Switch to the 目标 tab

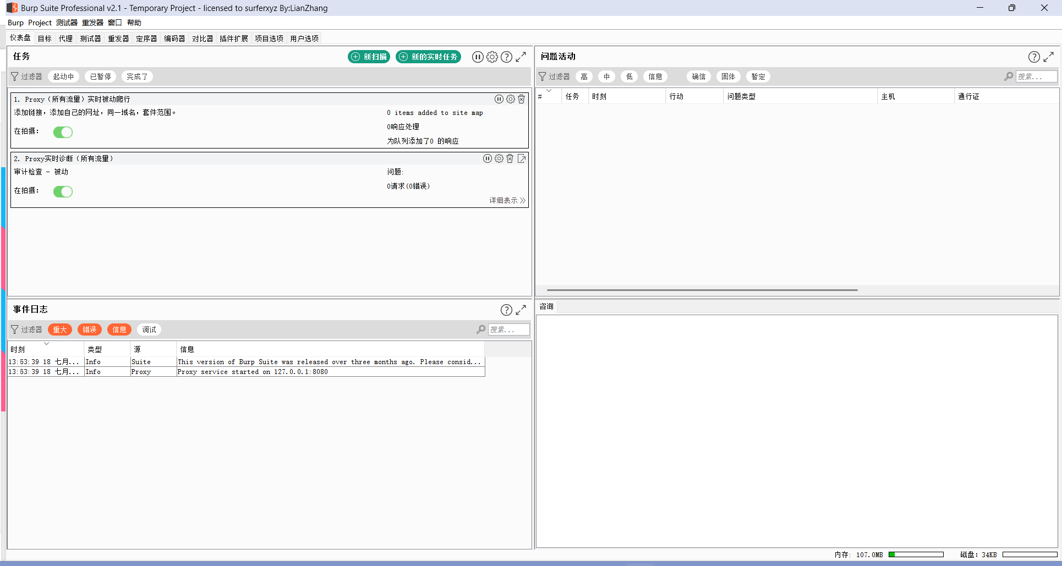[45, 39]
